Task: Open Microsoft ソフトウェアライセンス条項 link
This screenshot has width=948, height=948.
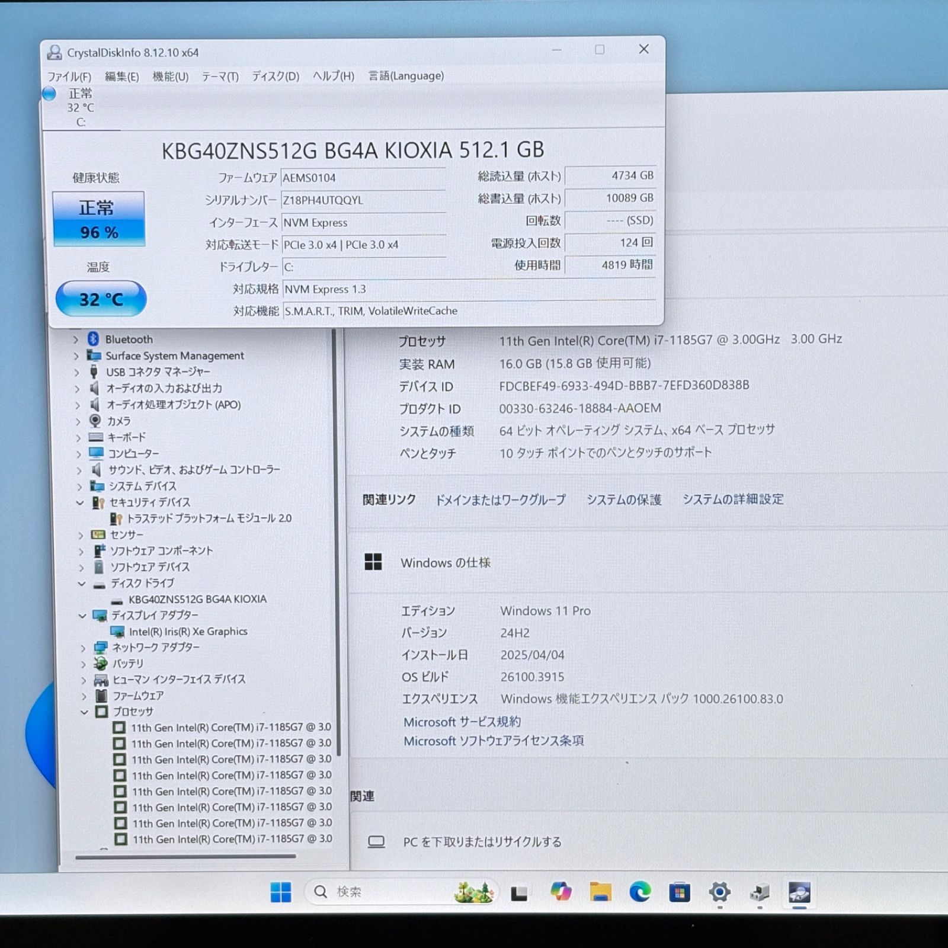Action: click(494, 741)
